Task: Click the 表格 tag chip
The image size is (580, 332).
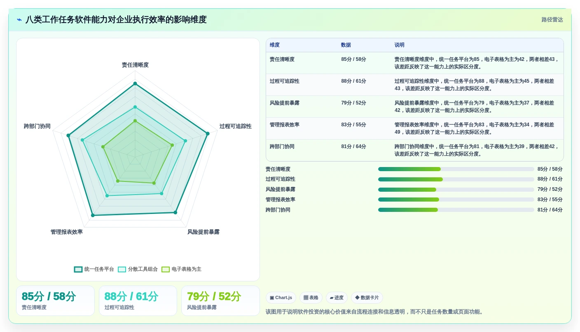Action: tap(311, 297)
